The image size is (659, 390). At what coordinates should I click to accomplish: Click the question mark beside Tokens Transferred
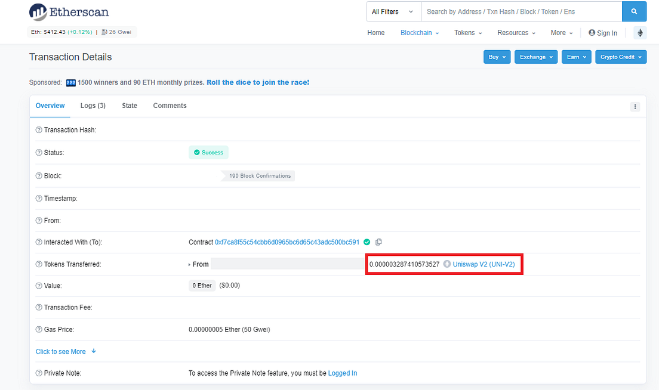click(x=38, y=264)
